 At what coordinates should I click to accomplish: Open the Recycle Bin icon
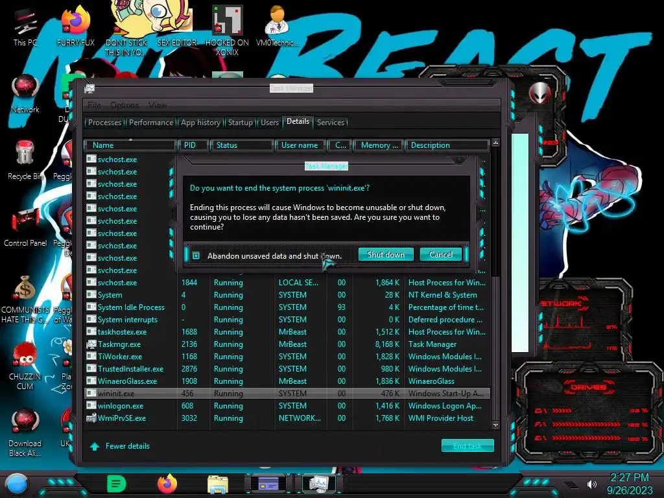pyautogui.click(x=25, y=161)
